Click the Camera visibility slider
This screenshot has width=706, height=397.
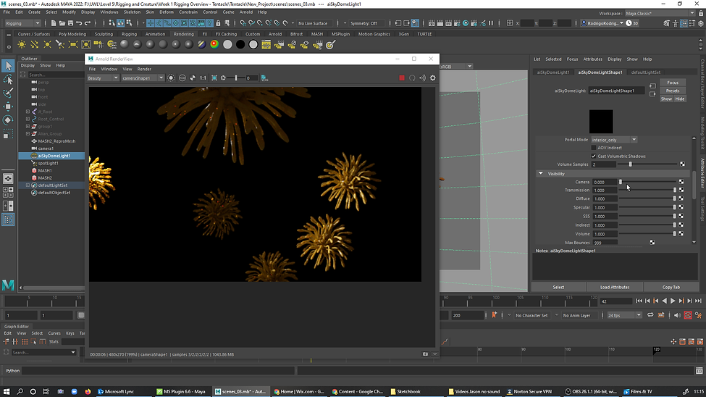click(x=647, y=182)
